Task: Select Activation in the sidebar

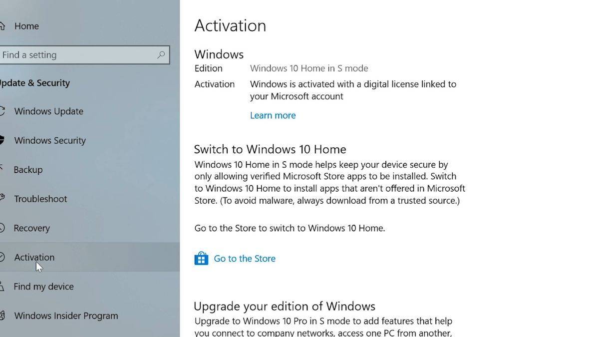Action: click(x=34, y=257)
